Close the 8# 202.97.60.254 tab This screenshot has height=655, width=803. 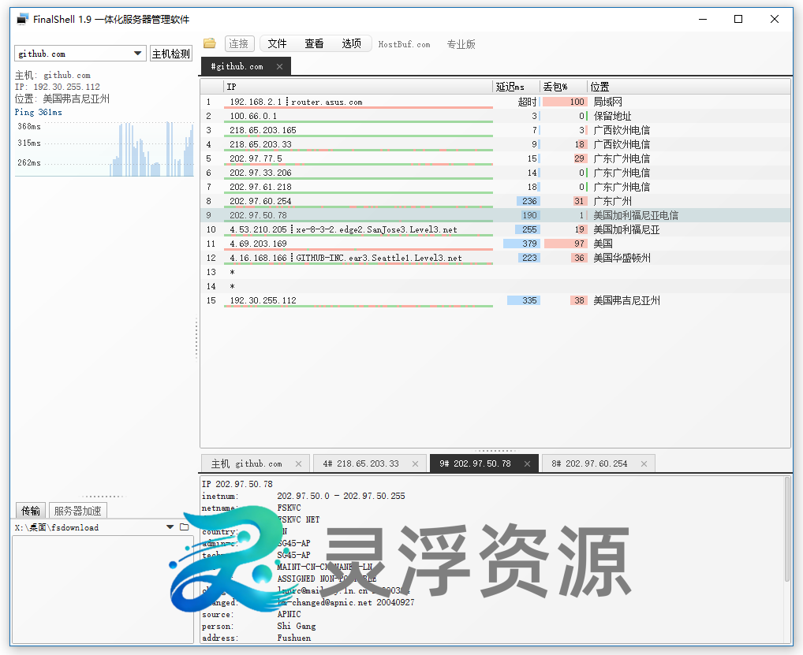(644, 463)
